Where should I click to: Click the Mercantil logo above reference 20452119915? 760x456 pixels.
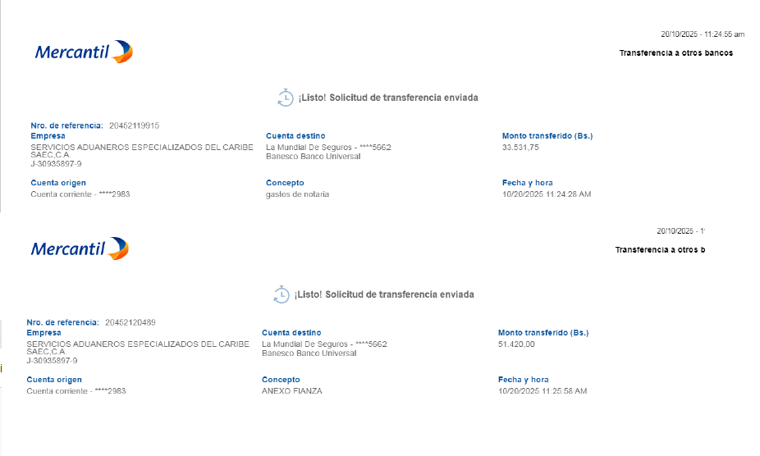point(83,52)
